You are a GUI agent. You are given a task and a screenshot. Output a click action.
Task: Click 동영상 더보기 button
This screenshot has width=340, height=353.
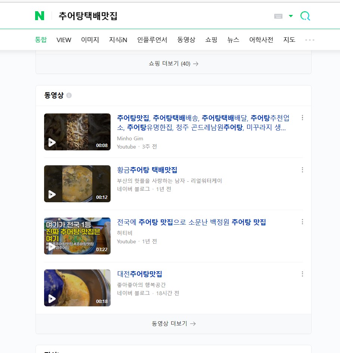(x=173, y=324)
